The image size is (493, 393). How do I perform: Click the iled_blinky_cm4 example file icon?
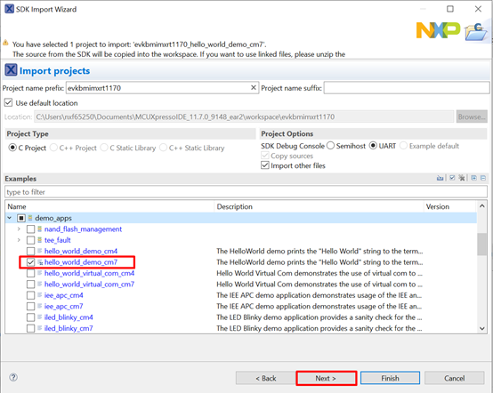40,317
